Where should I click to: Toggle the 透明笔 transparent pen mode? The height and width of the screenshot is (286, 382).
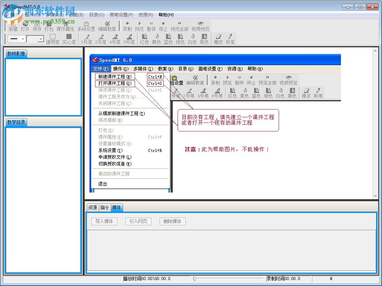53,39
